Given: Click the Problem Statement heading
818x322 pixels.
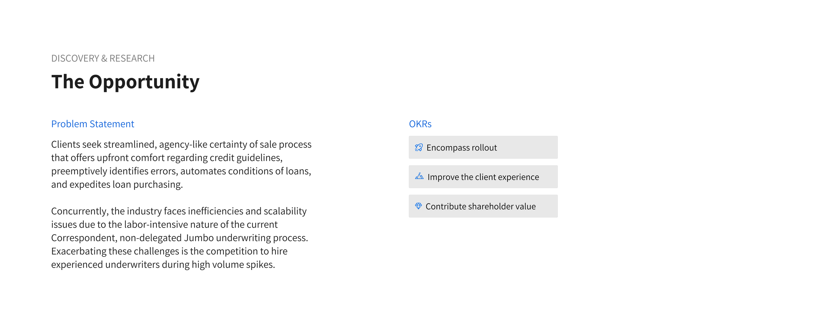Looking at the screenshot, I should click(x=93, y=124).
